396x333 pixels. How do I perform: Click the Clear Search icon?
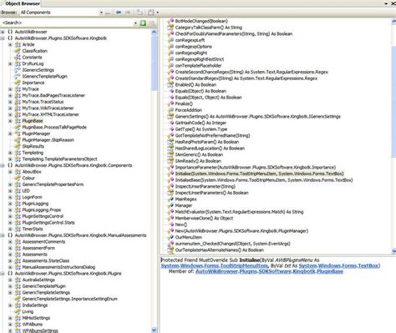tap(152, 23)
